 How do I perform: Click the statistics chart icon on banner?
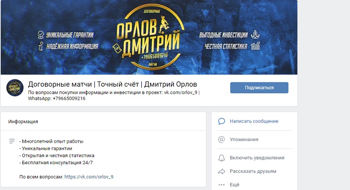click(255, 46)
